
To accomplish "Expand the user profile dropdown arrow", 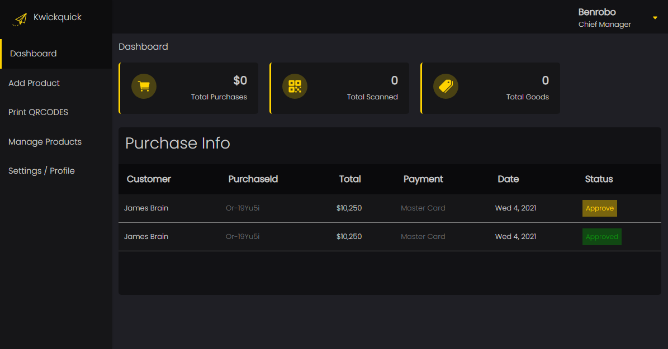I will tap(655, 18).
